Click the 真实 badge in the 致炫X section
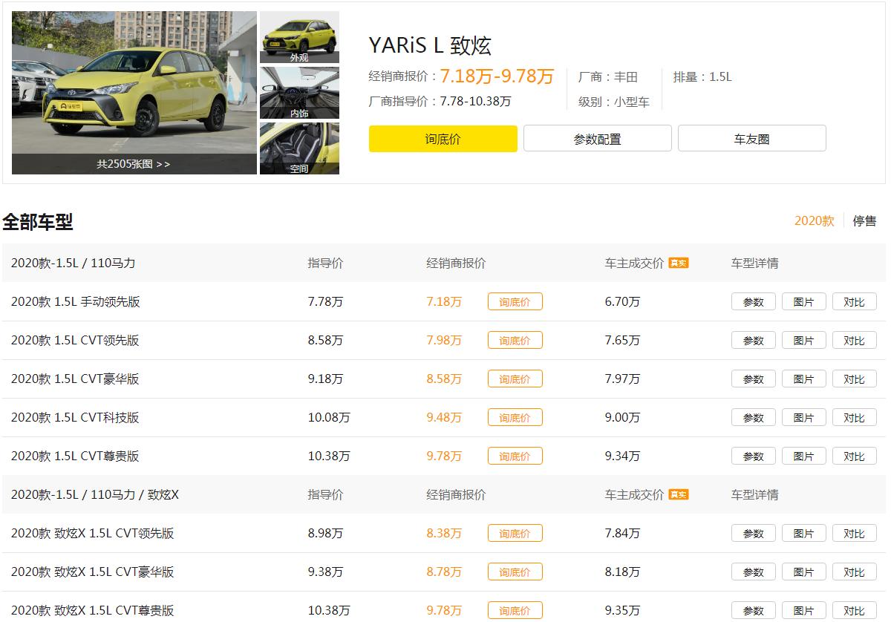 coord(677,494)
